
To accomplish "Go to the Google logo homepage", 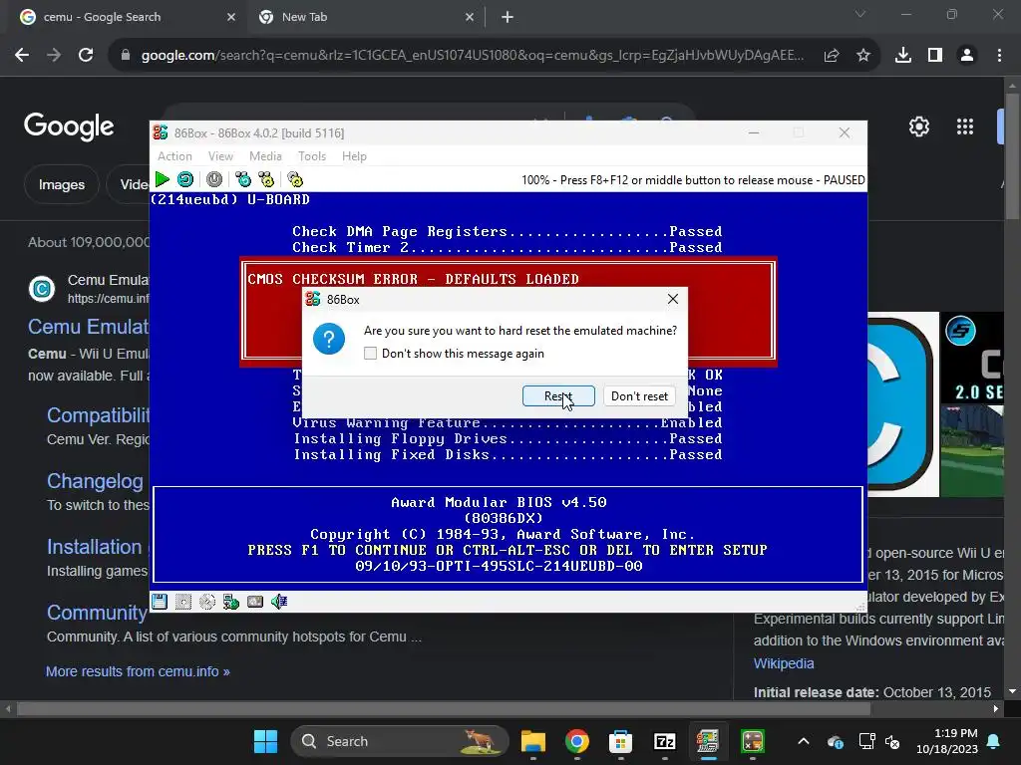I will point(69,127).
